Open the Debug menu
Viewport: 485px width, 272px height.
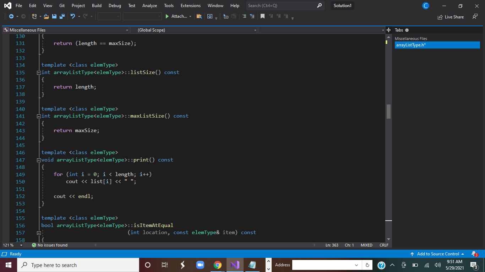pos(115,5)
